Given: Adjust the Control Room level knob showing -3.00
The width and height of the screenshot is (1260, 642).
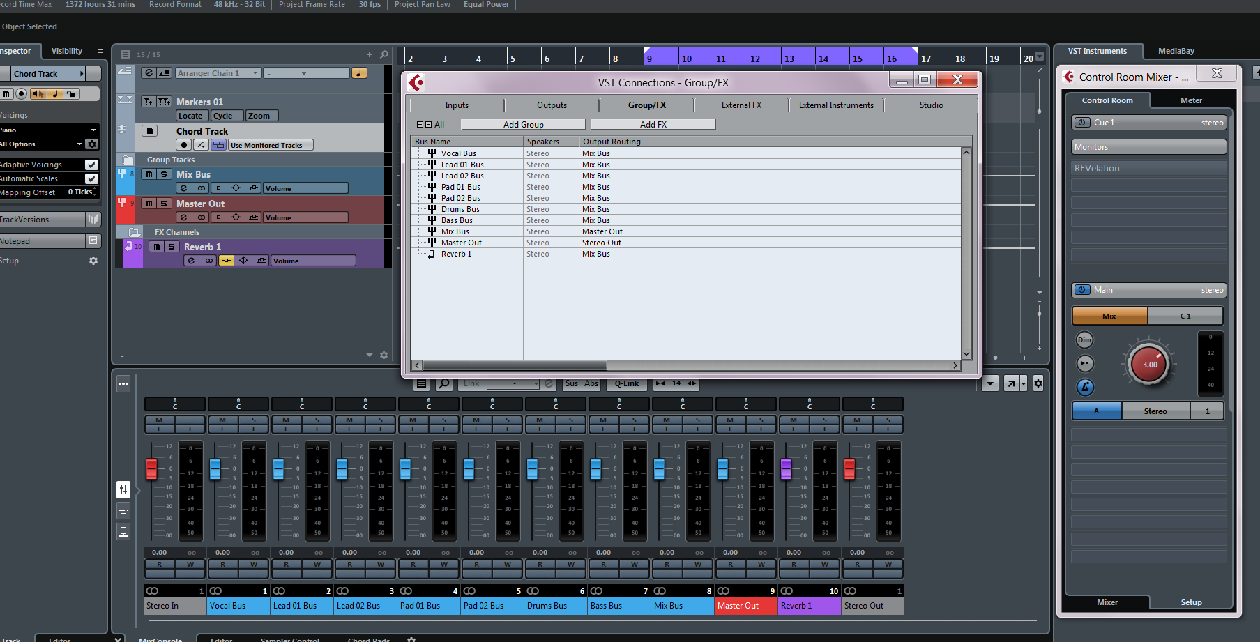Looking at the screenshot, I should [x=1148, y=365].
